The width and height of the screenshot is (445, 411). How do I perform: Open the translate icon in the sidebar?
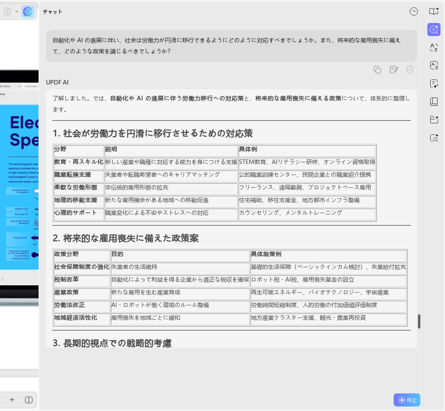point(434,47)
